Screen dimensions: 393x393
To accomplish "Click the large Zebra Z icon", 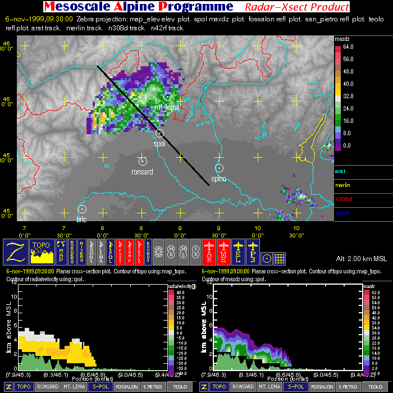I will click(x=16, y=252).
